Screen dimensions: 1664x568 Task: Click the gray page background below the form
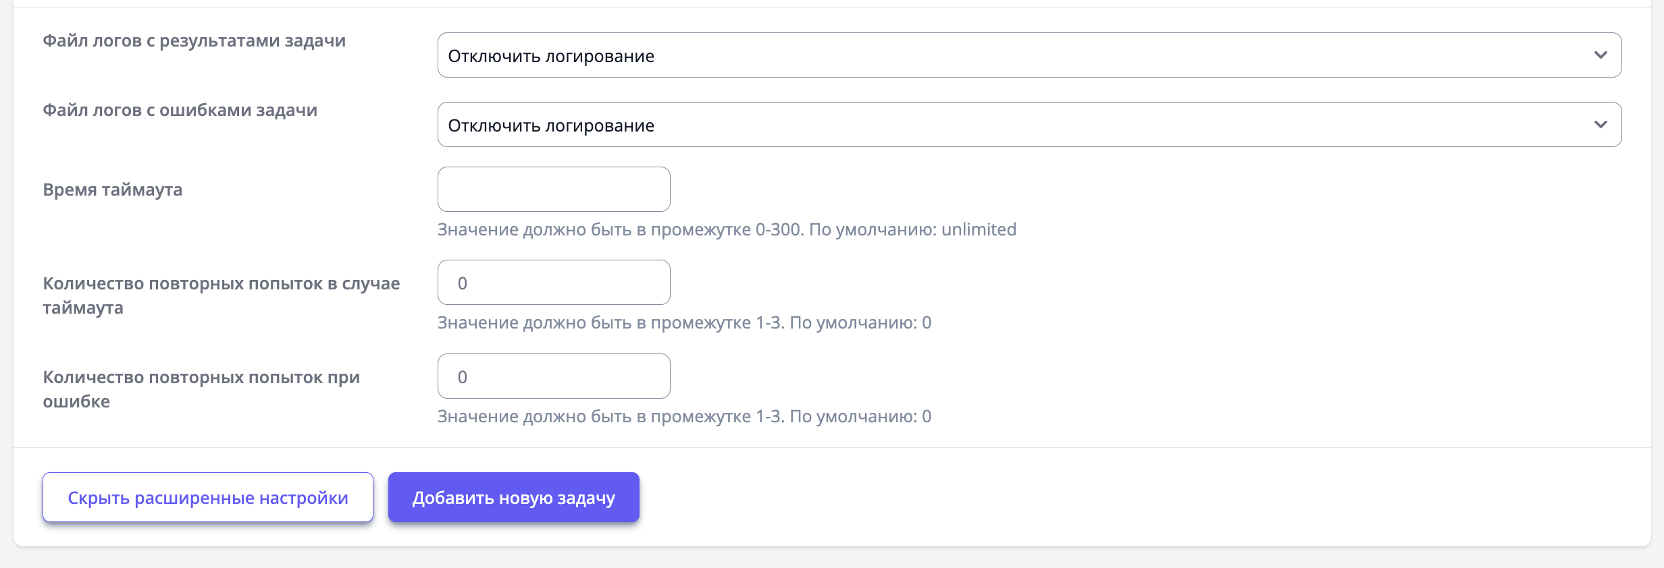point(832,559)
